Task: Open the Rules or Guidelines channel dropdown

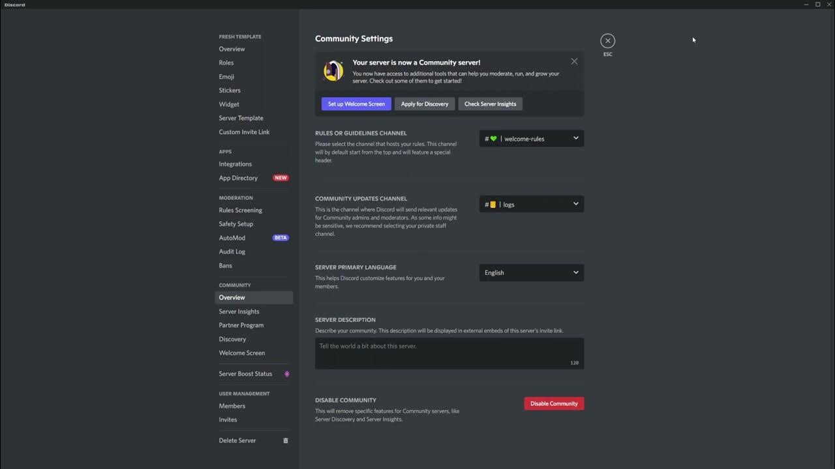Action: click(532, 138)
